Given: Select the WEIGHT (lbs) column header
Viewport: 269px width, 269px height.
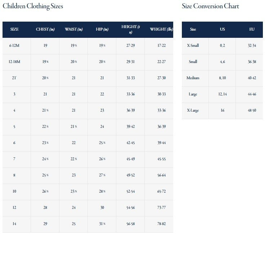Looking at the screenshot, I should pyautogui.click(x=159, y=30).
